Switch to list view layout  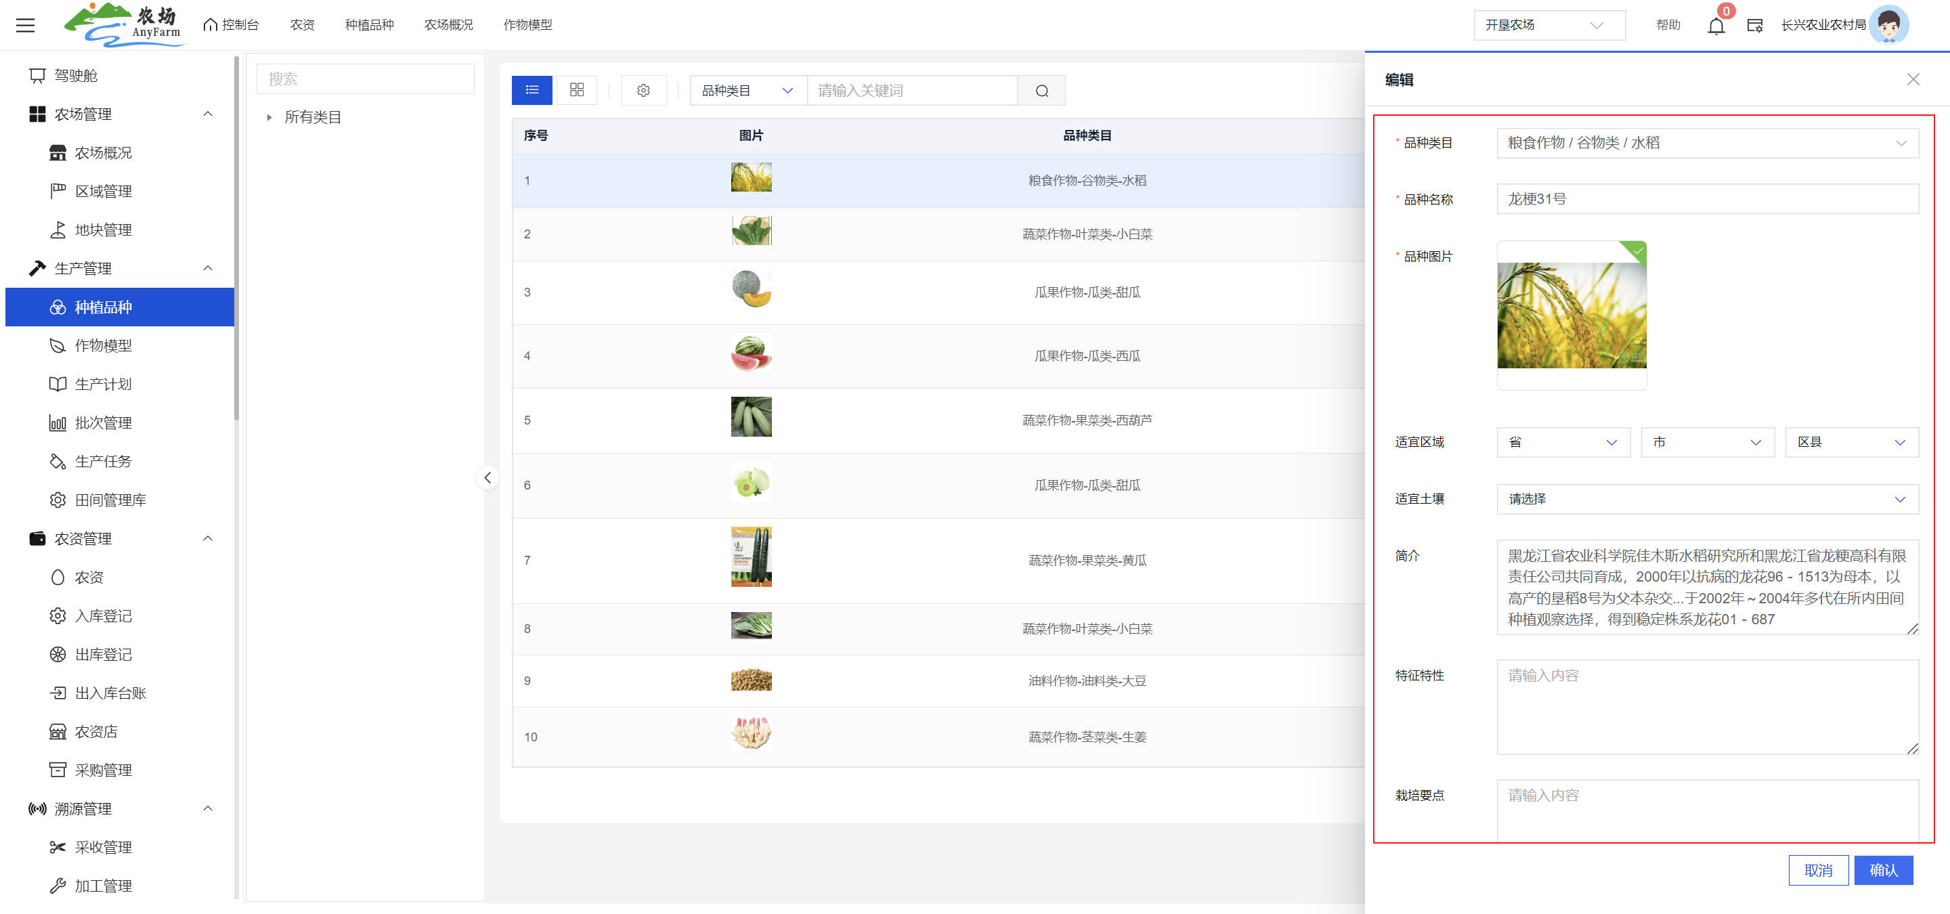click(532, 90)
